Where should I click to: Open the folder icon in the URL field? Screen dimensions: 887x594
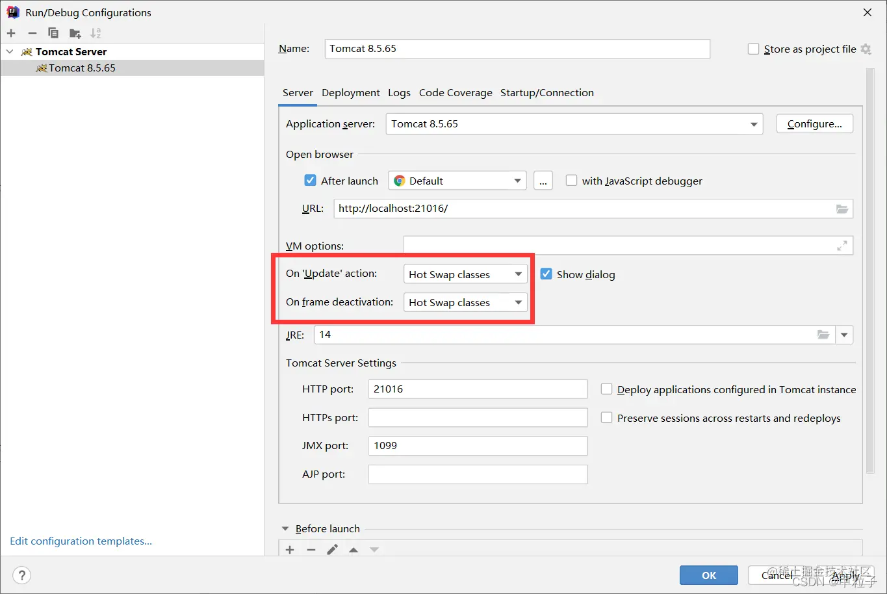click(842, 209)
